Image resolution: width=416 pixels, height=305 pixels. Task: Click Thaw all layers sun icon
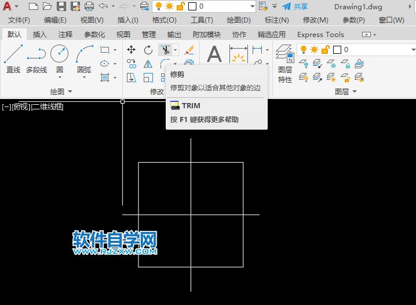pyautogui.click(x=331, y=78)
